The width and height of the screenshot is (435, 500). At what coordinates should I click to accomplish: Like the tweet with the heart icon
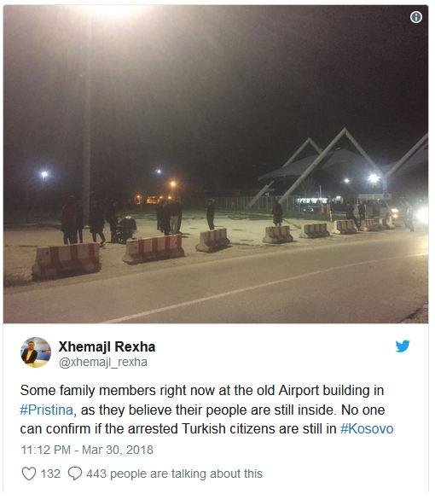(x=29, y=474)
